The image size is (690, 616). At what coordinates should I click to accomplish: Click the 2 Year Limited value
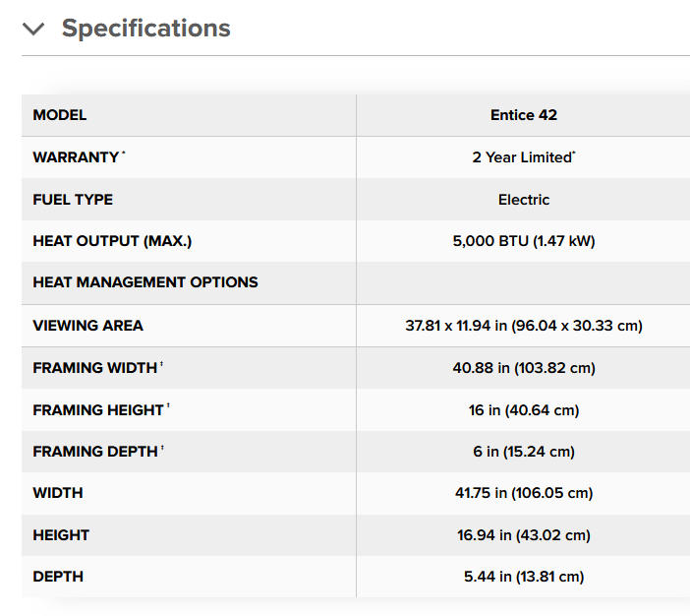(524, 156)
